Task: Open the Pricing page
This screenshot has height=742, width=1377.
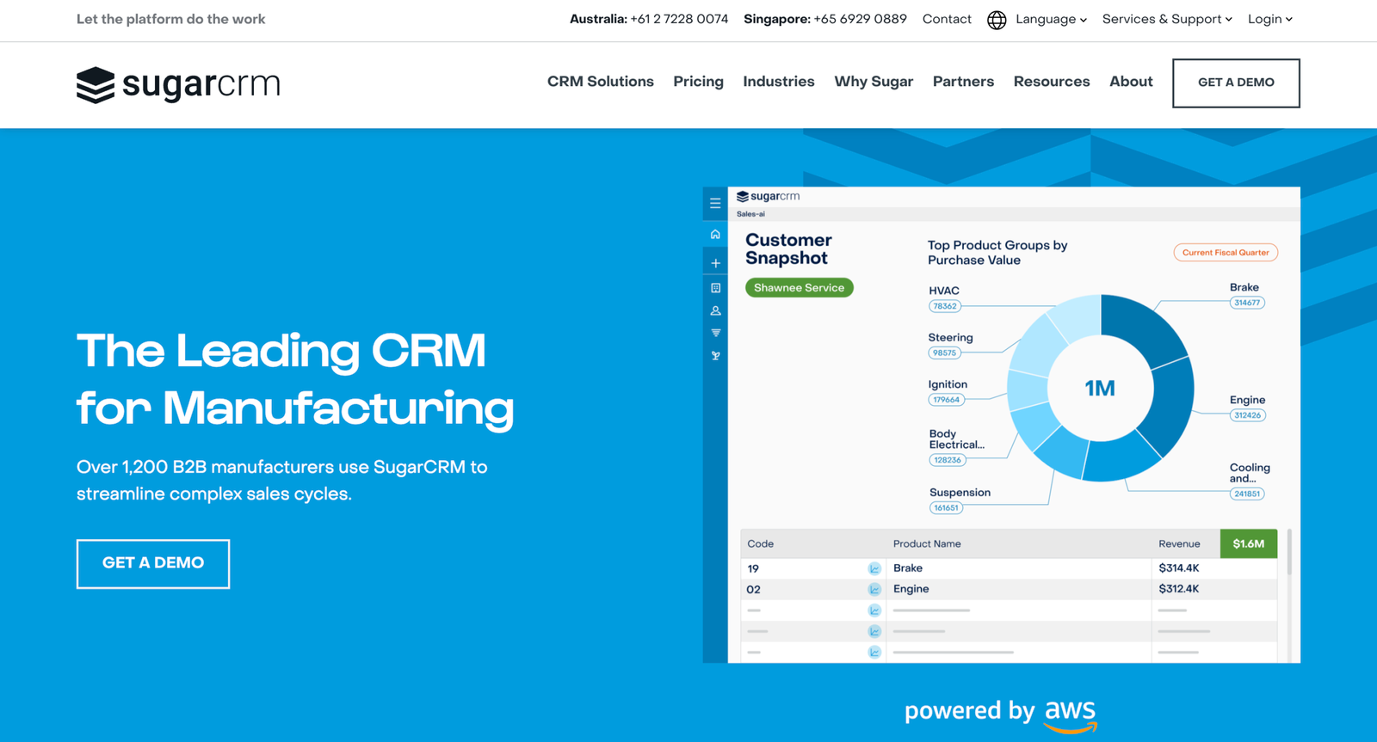Action: (x=698, y=82)
